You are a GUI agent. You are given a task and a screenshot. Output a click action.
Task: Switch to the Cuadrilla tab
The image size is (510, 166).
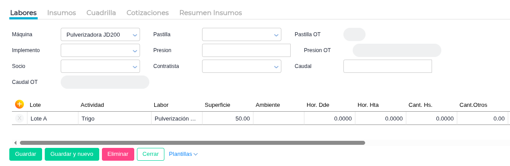101,13
